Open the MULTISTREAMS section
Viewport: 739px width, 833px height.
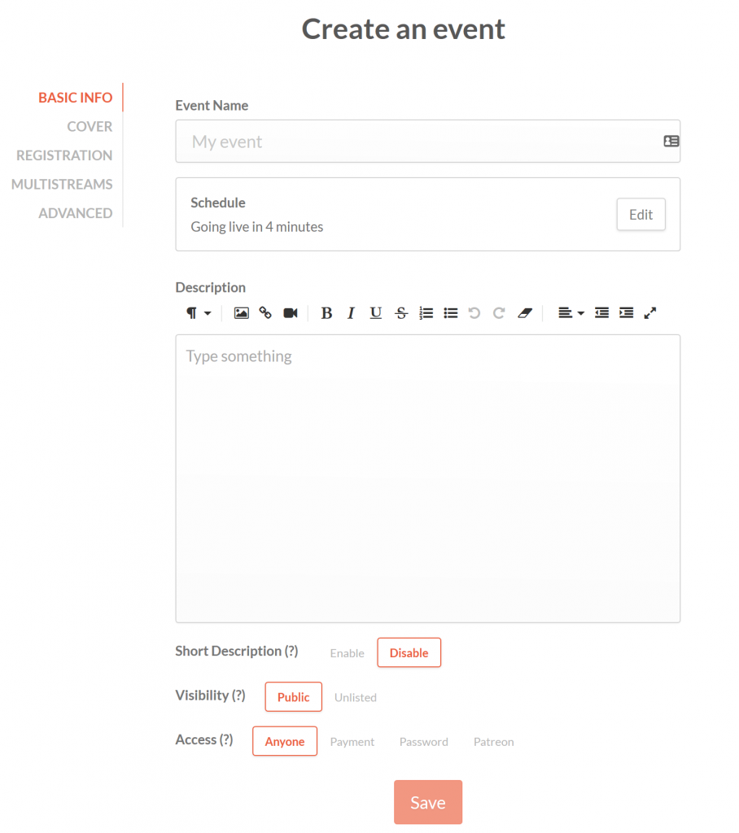(x=62, y=184)
